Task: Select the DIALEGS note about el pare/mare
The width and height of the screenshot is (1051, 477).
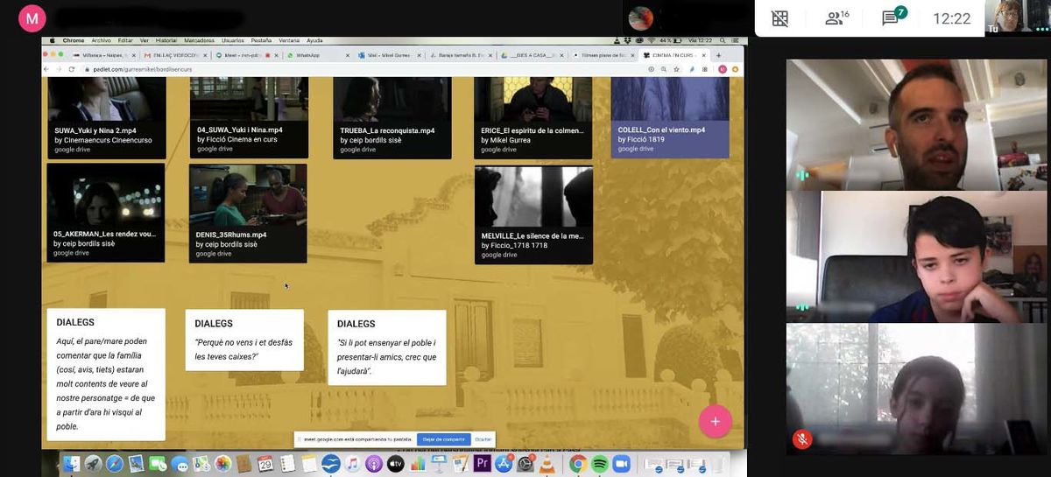Action: click(106, 375)
